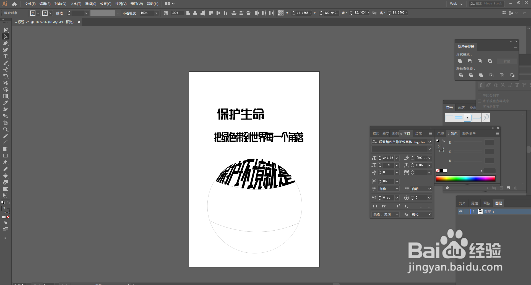Screen dimensions: 531x285
Task: Open the 文件(F) menu
Action: click(x=30, y=4)
